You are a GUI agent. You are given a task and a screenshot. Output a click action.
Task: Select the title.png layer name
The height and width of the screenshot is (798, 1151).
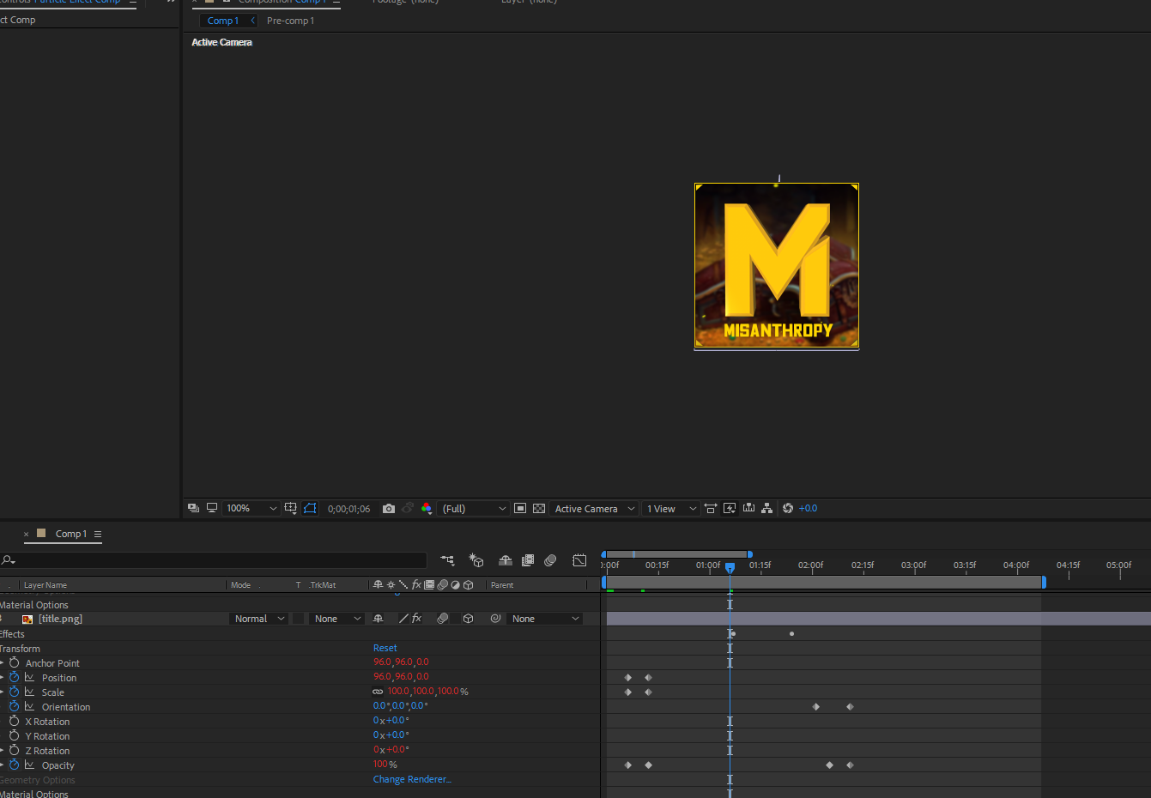pyautogui.click(x=60, y=619)
